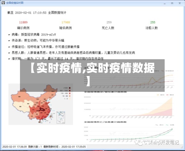185x151 pixels.
Task: Click the chart title 全国疫情死亡/治愈累计趋势图
Action: click(105, 122)
